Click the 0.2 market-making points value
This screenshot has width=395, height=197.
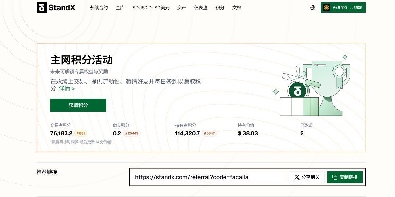[117, 134]
